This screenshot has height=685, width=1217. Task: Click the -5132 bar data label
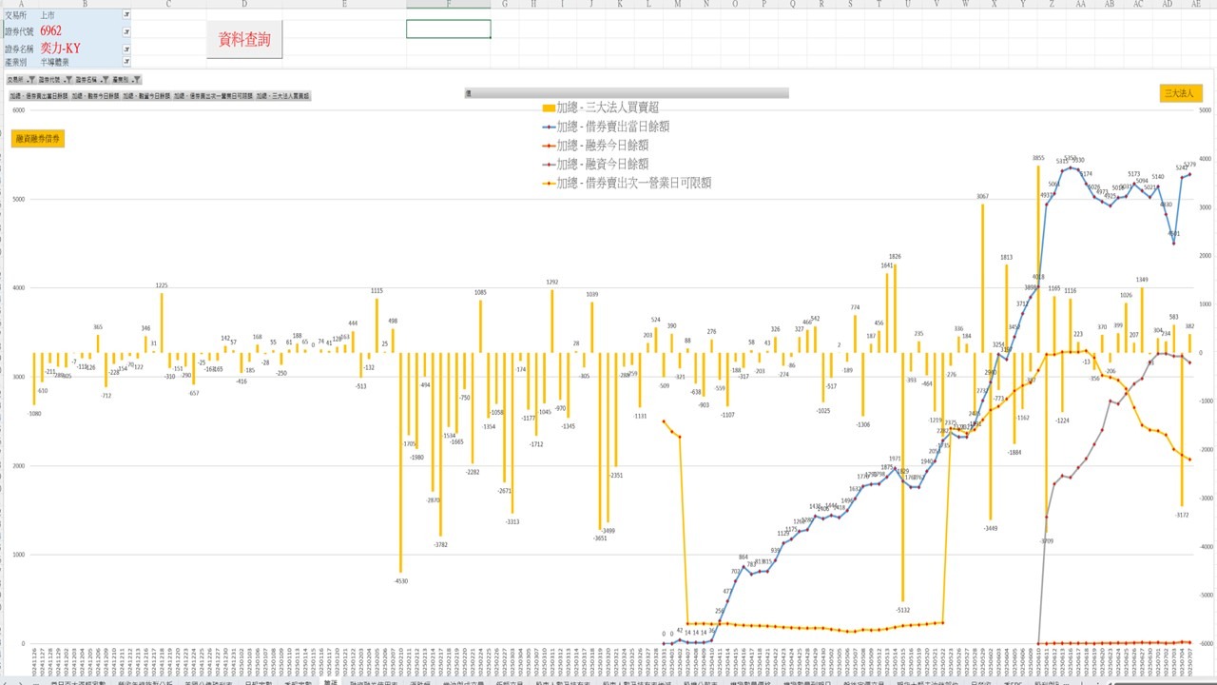coord(902,610)
